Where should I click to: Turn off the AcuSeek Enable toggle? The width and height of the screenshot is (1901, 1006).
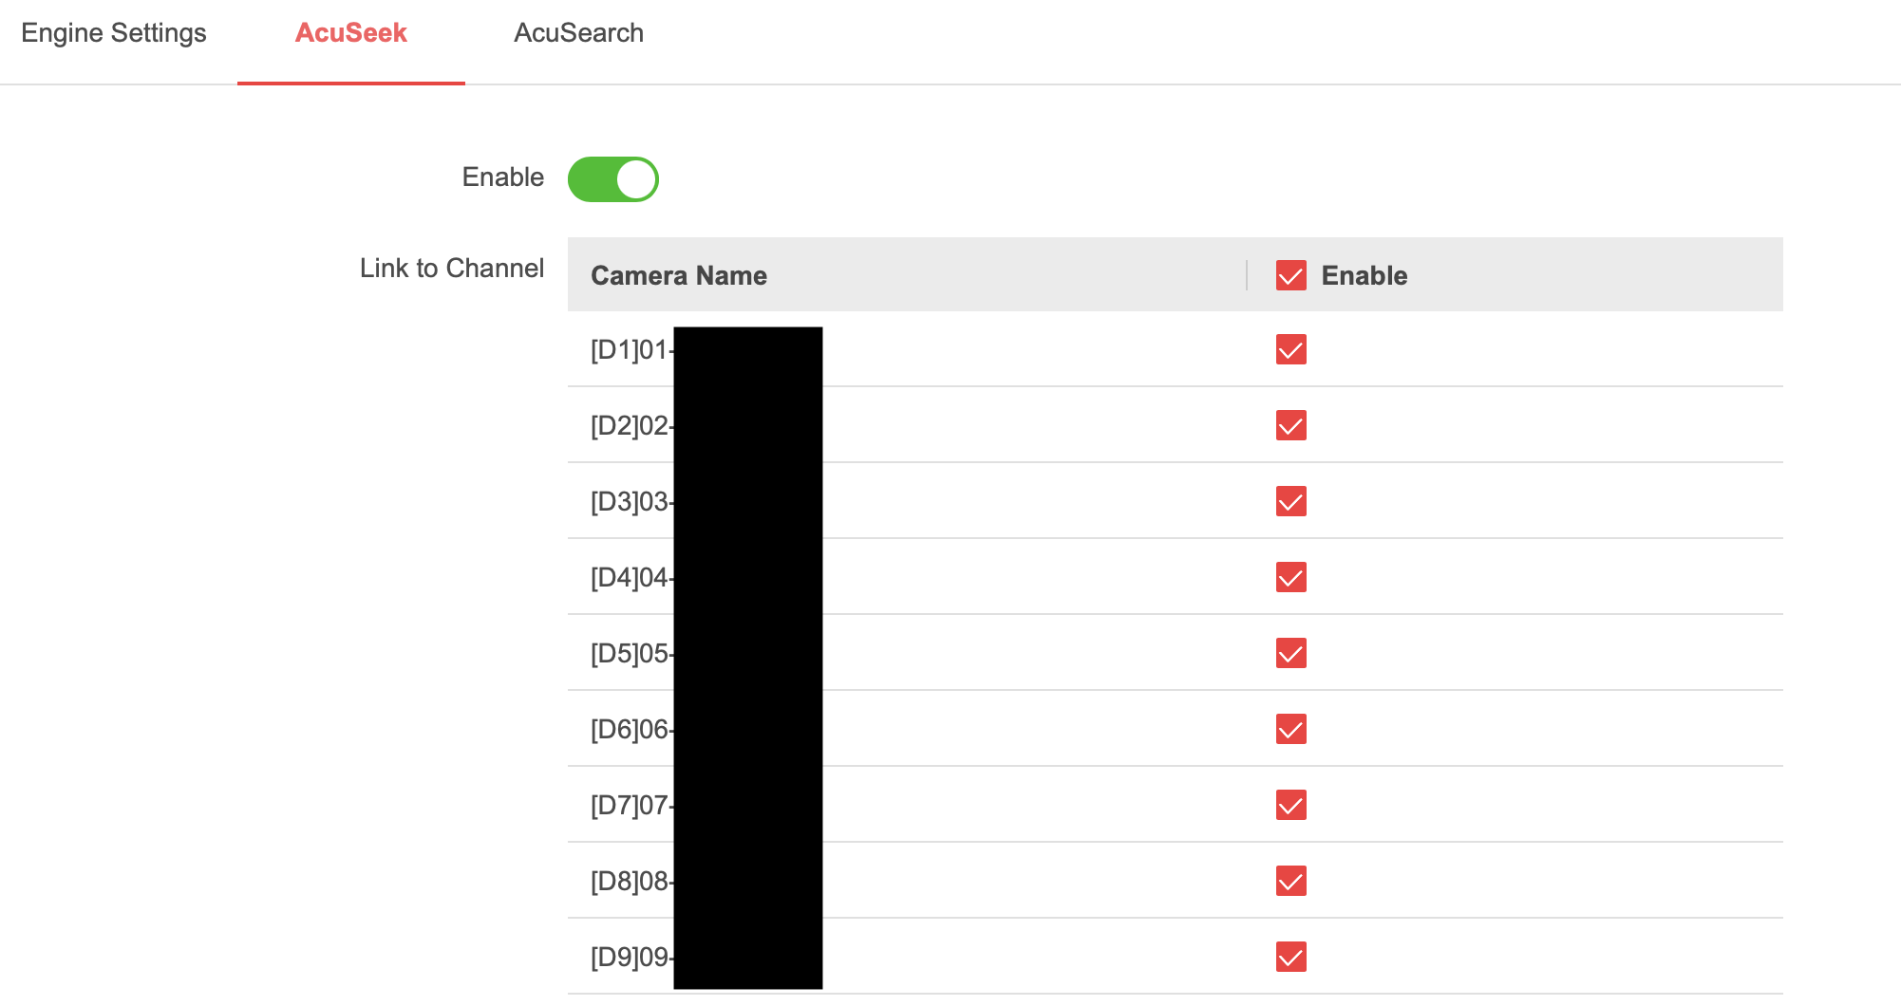click(x=613, y=179)
